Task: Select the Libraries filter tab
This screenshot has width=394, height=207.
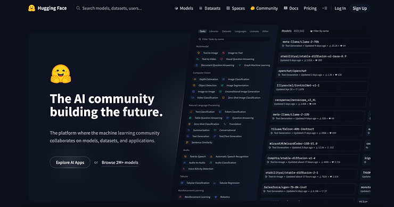Action: [x=214, y=31]
